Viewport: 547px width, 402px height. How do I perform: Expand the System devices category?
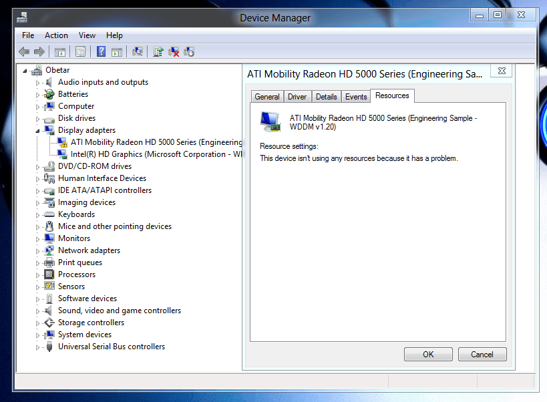click(37, 335)
